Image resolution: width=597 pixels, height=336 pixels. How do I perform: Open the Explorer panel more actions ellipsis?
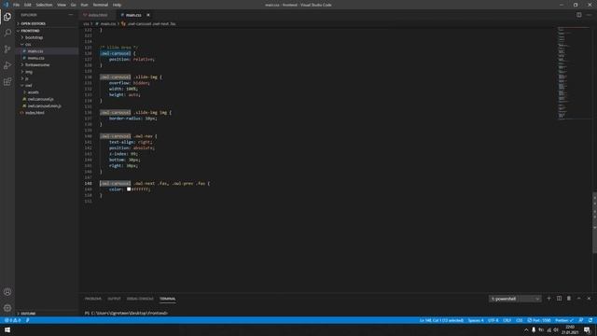click(71, 15)
